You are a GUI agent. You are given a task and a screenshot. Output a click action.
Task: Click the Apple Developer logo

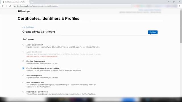pyautogui.click(x=24, y=11)
